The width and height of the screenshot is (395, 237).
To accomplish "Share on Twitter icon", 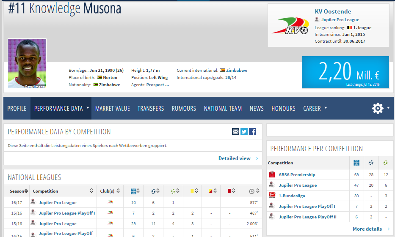I will pos(244,131).
